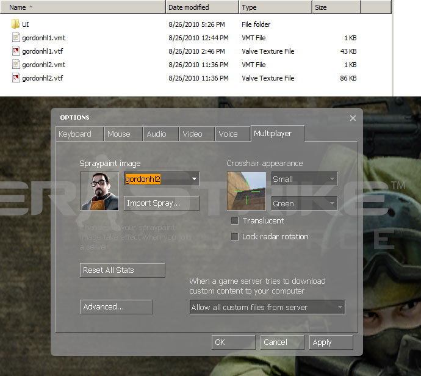Close the Options dialog with X
Image resolution: width=421 pixels, height=376 pixels.
pyautogui.click(x=353, y=118)
